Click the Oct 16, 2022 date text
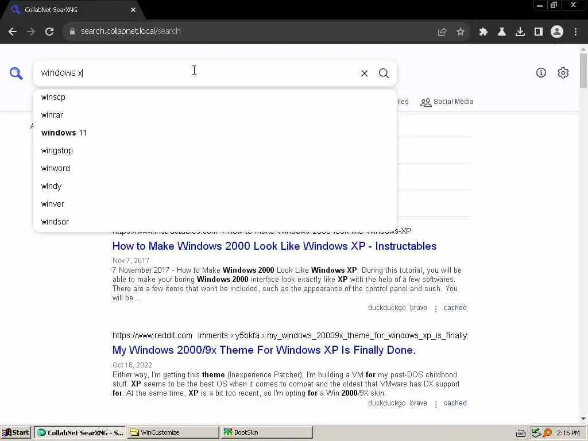The width and height of the screenshot is (588, 441). [132, 365]
